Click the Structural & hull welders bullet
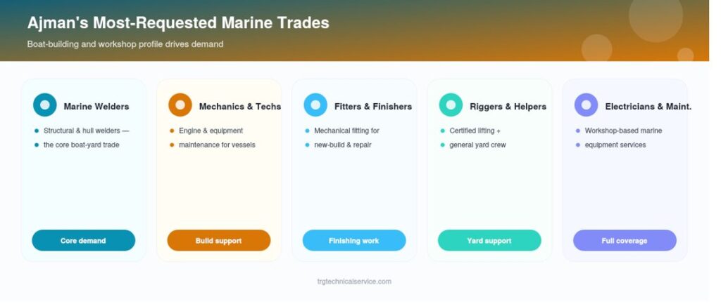The height and width of the screenshot is (304, 721). coord(87,131)
